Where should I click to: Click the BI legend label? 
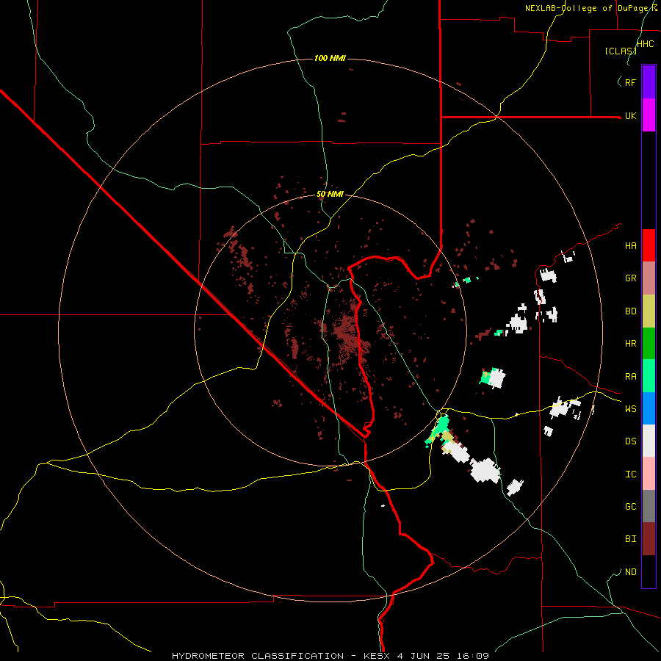(x=631, y=539)
